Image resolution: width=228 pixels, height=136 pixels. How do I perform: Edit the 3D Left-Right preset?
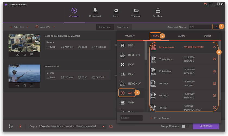pos(214,59)
